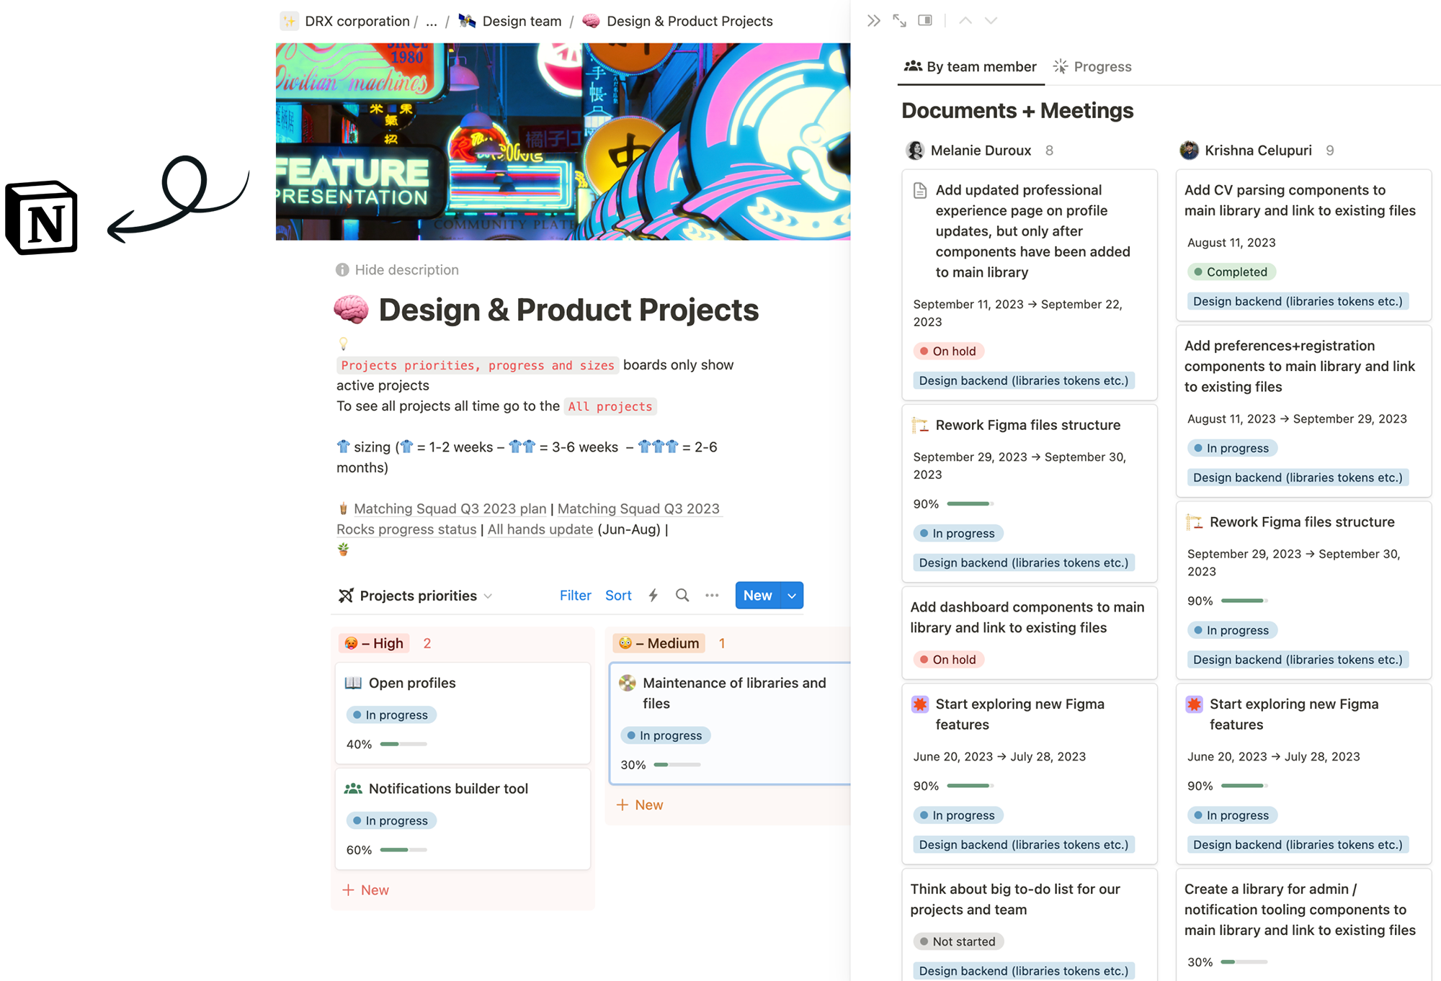
Task: Click Hide description
Action: (406, 270)
